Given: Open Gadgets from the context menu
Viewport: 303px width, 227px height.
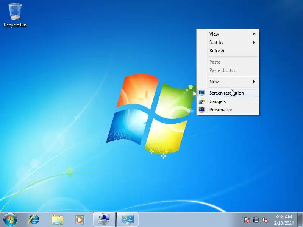Looking at the screenshot, I should click(228, 101).
